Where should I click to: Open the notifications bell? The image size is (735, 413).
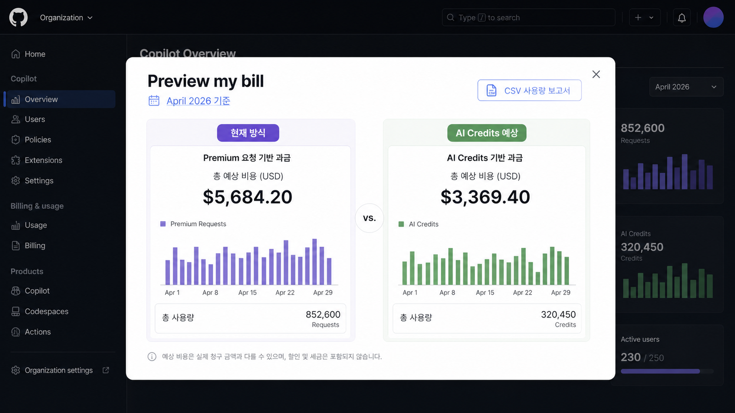click(x=682, y=17)
